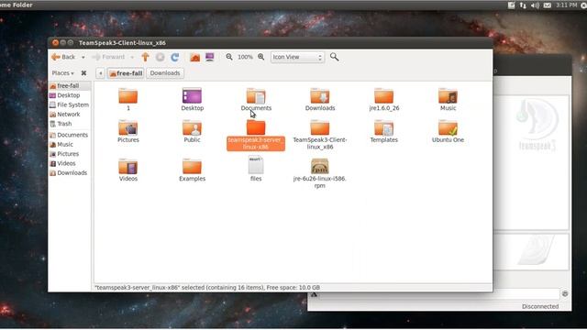Open the Forward history dropdown arrow
Screen dimensions: 587x330
pos(132,57)
